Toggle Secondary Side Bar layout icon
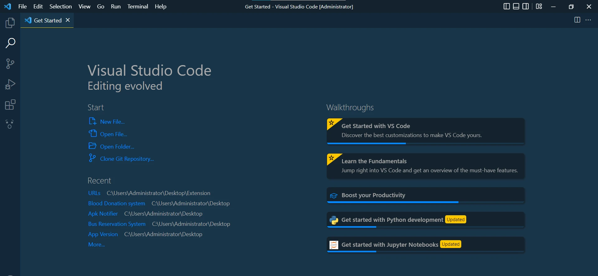 click(525, 6)
